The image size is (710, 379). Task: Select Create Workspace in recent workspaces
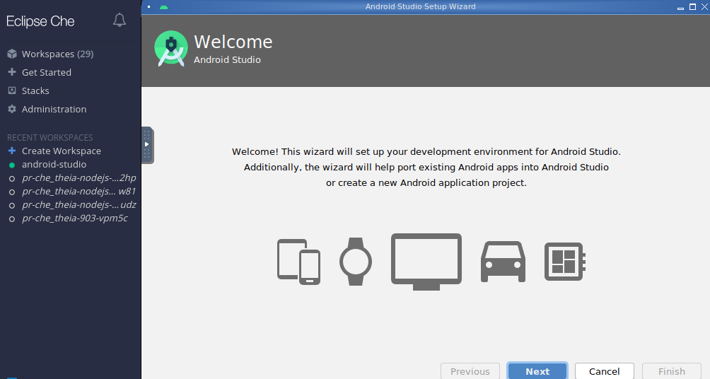pyautogui.click(x=61, y=151)
